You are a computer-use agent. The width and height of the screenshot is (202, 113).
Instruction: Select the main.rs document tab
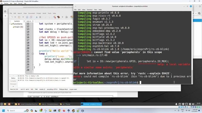29,21
